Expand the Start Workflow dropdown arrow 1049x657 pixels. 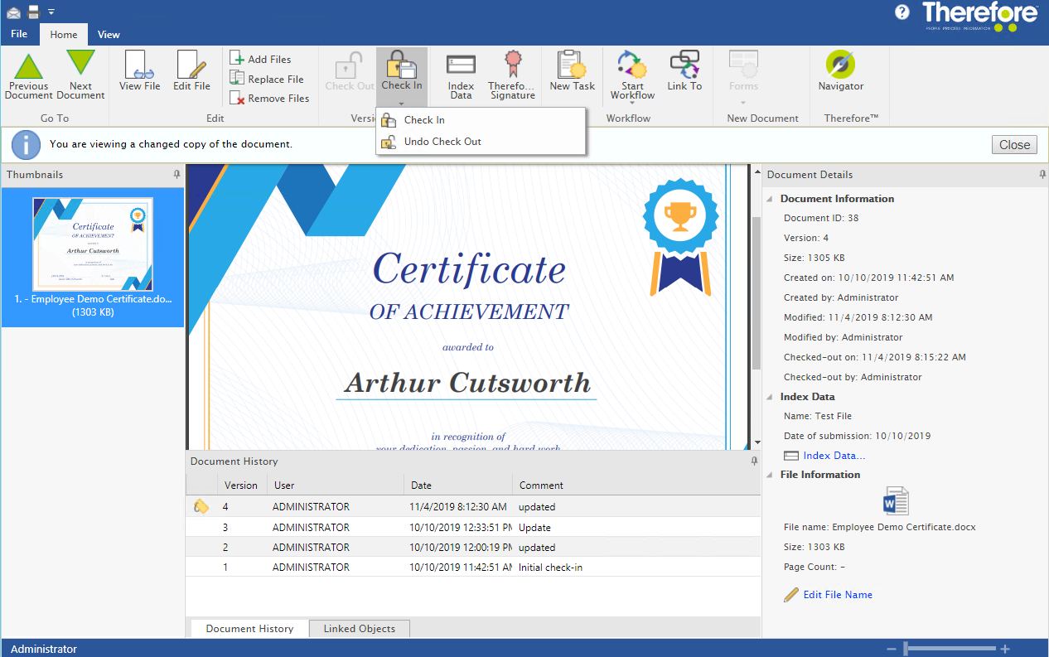pyautogui.click(x=632, y=104)
